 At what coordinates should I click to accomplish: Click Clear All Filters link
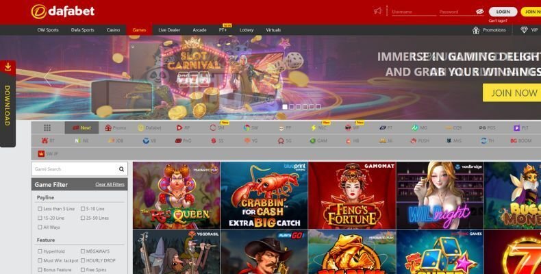(110, 184)
